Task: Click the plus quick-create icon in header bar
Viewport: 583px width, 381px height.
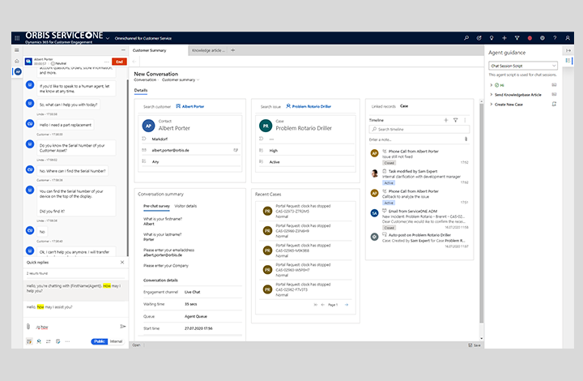Action: pyautogui.click(x=504, y=38)
